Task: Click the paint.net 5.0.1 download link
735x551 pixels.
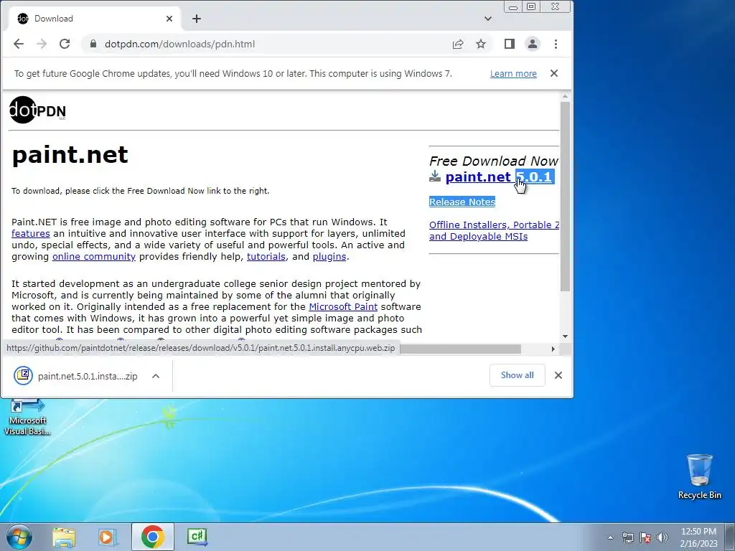Action: [x=500, y=176]
